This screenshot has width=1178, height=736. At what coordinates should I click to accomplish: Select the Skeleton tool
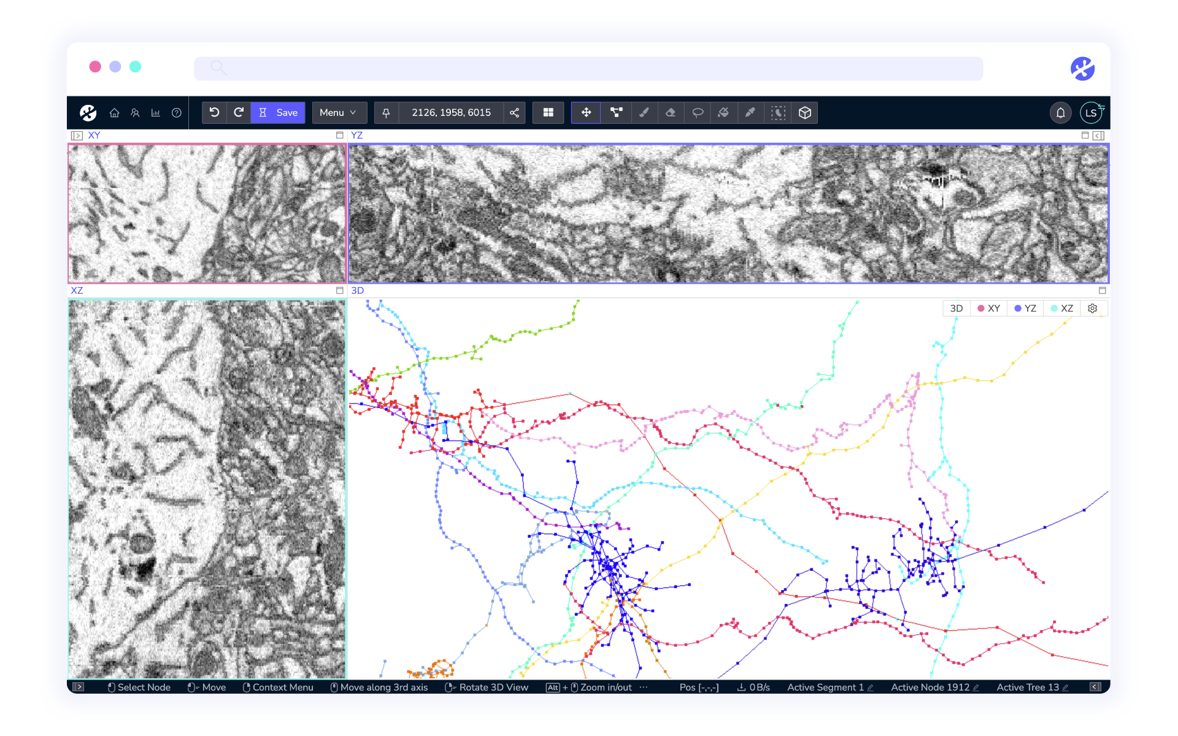616,113
